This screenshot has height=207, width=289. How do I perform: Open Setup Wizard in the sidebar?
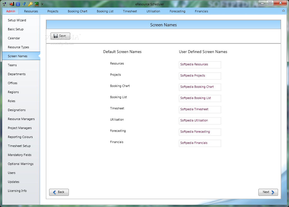click(21, 20)
